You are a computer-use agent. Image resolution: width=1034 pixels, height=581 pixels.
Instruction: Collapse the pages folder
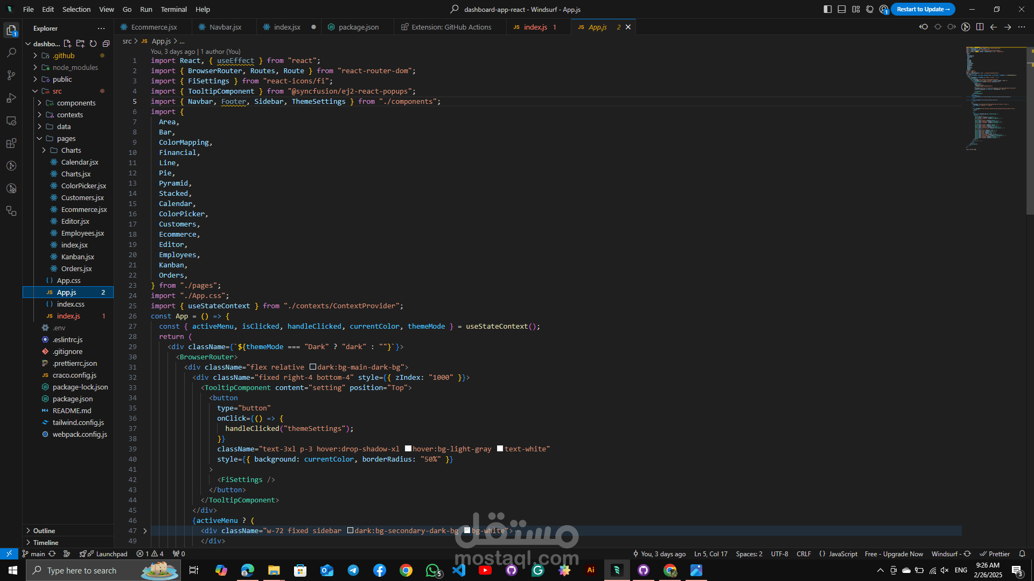pos(40,138)
